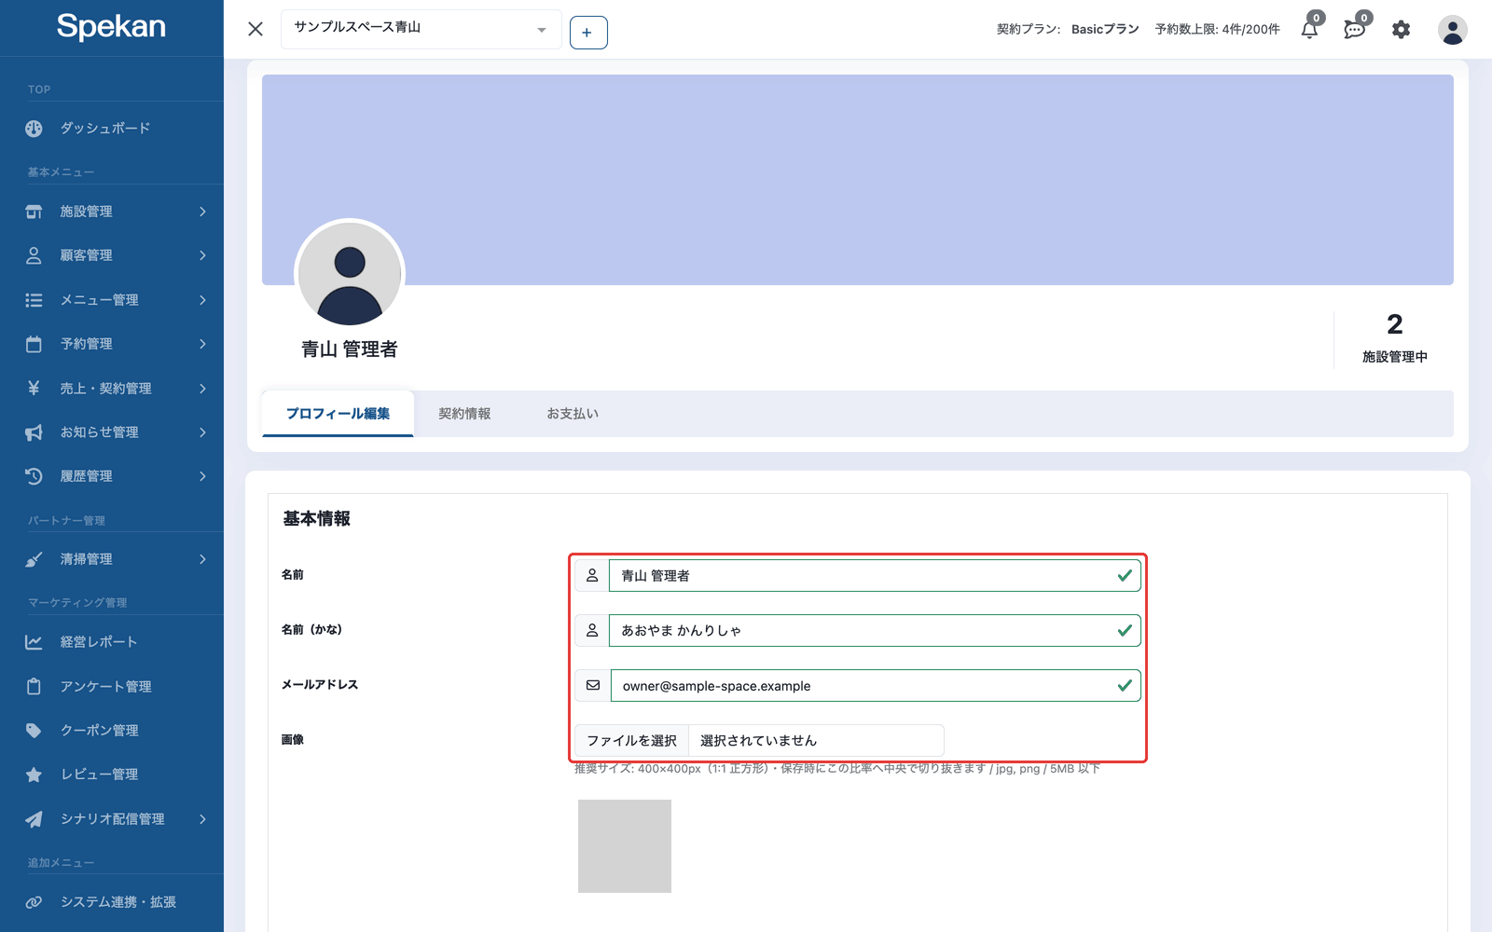Viewport: 1492px width, 932px height.
Task: Expand the 顧客管理 chevron
Action: click(x=202, y=255)
